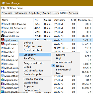Click PID value 25548
The image size is (93, 94).
38,36
